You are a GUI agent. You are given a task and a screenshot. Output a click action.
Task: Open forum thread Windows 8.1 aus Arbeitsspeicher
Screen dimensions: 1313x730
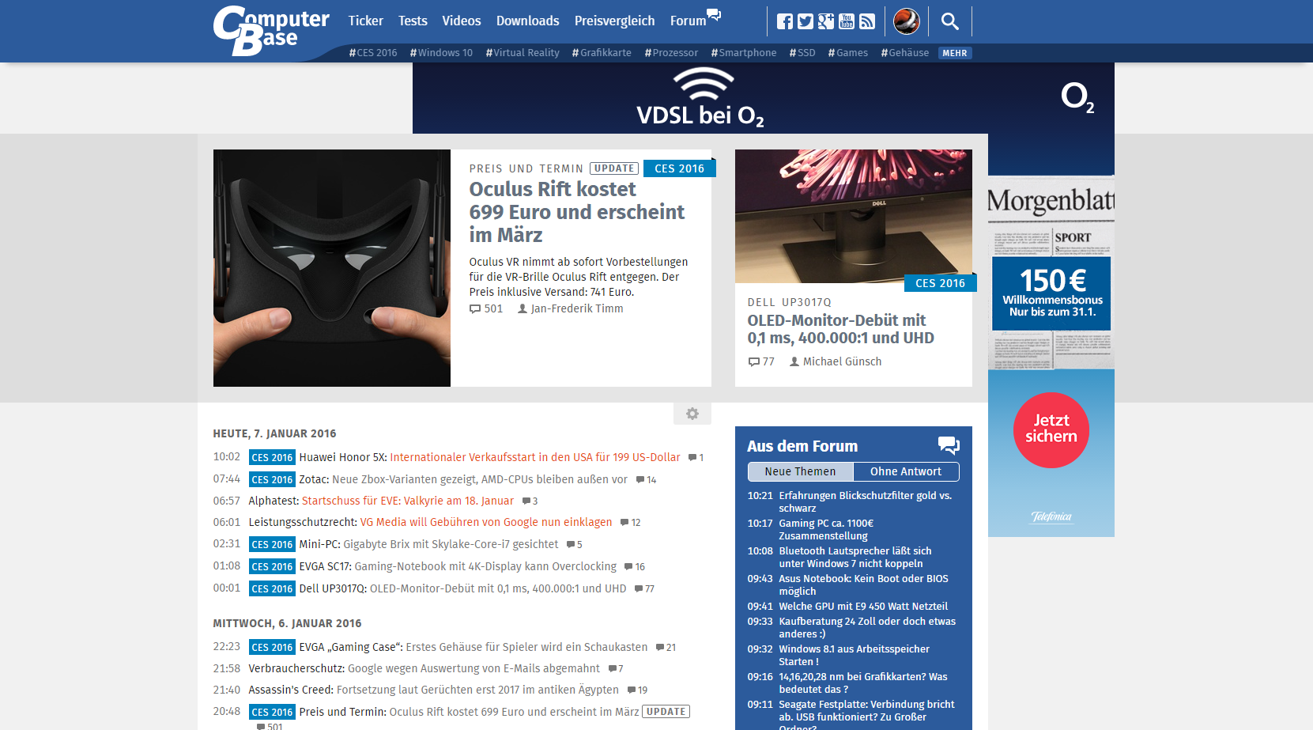coord(854,655)
